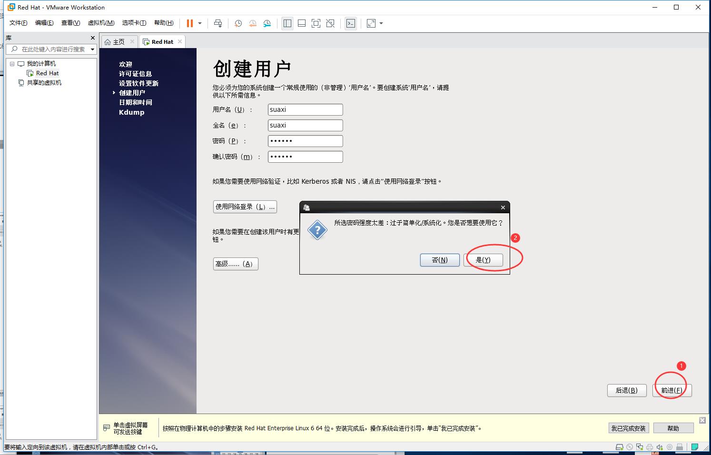Click the 确认密码 password field

pos(305,157)
